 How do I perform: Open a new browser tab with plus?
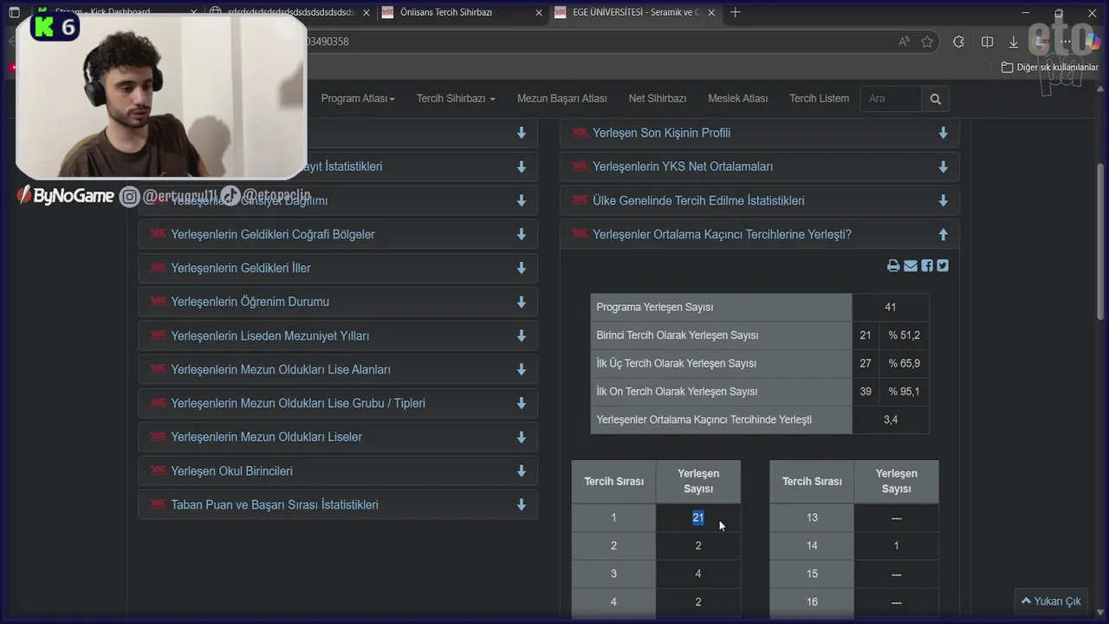(x=736, y=12)
